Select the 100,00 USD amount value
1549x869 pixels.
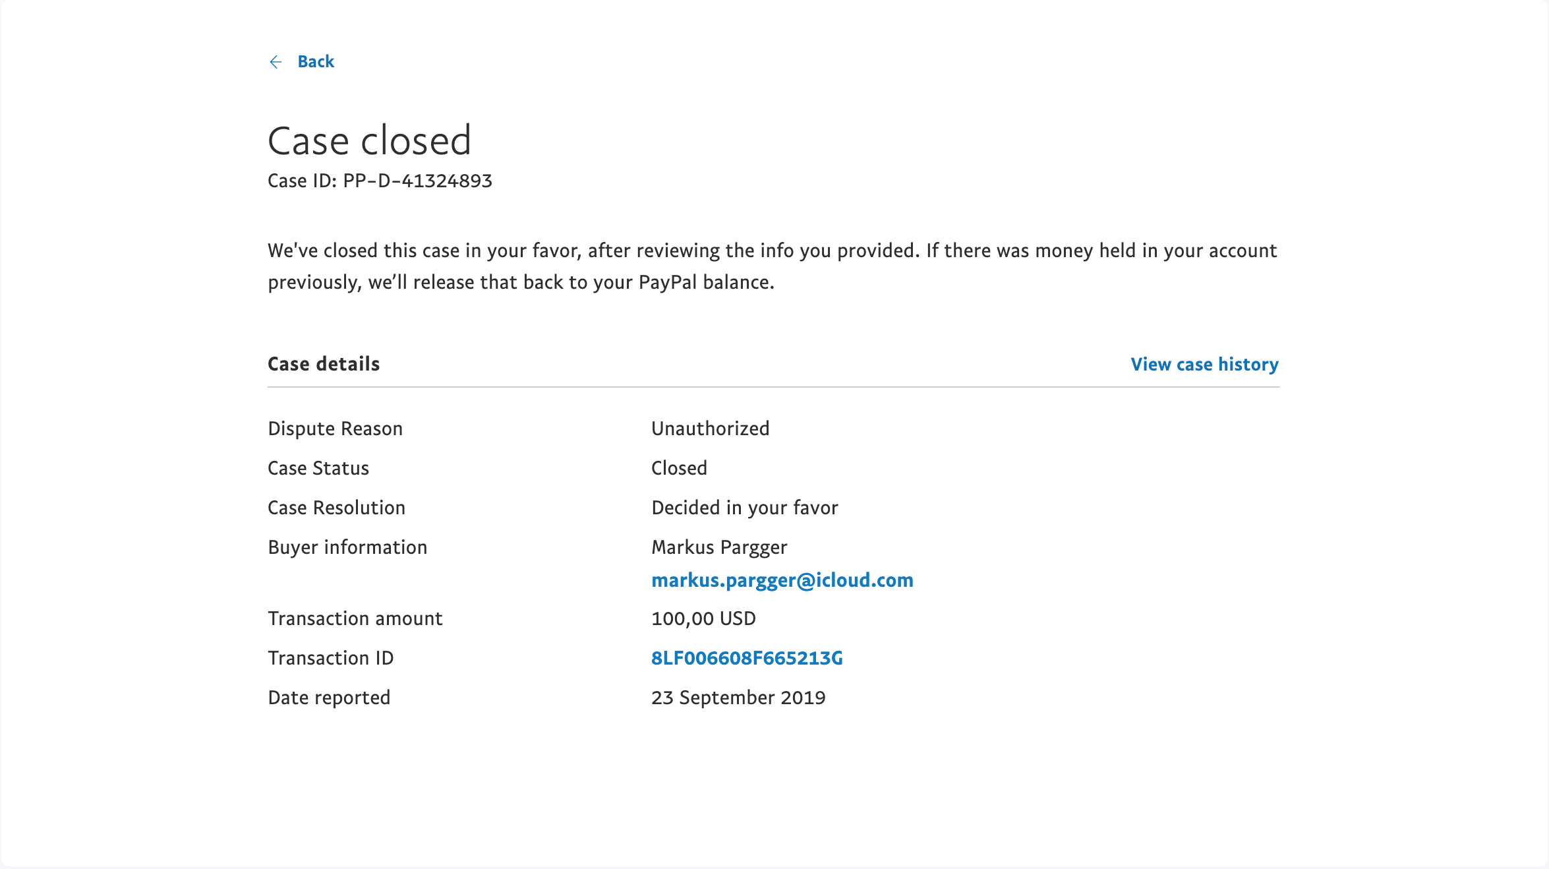point(703,618)
